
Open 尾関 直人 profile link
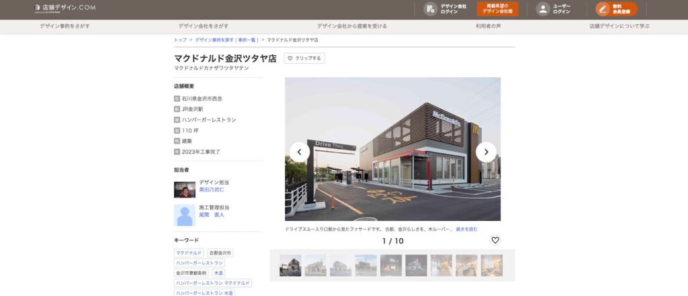(212, 215)
